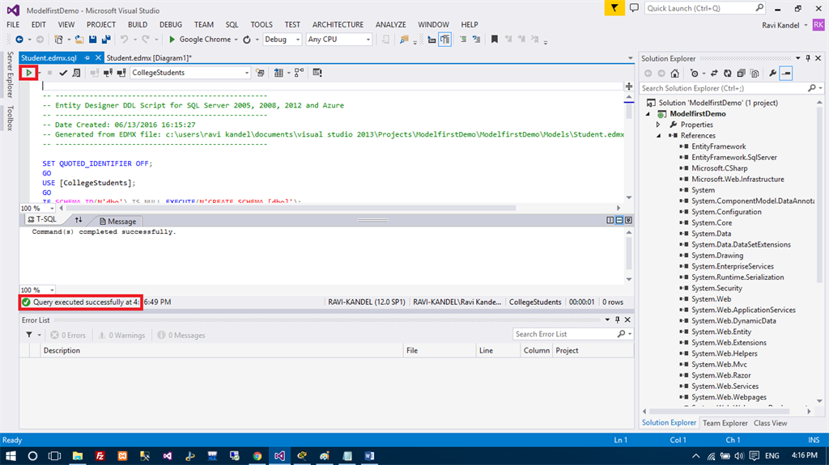This screenshot has height=465, width=829.
Task: Switch to Student.edmx [Diagram1] tab
Action: [148, 58]
